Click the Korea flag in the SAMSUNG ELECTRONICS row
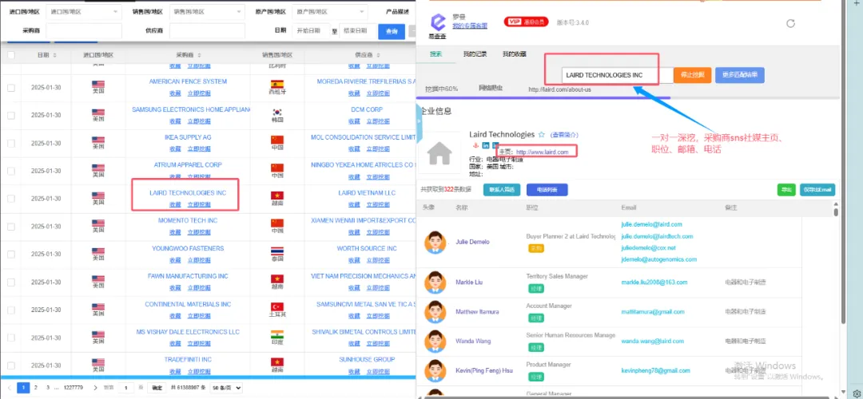863x399 pixels. point(276,112)
